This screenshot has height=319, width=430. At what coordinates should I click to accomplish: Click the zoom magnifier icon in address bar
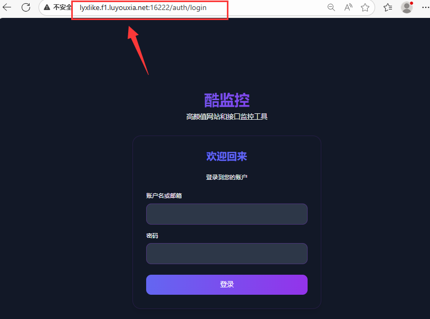click(331, 7)
